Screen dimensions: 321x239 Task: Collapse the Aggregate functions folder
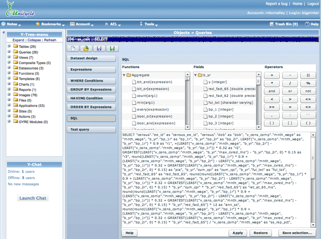click(x=124, y=75)
